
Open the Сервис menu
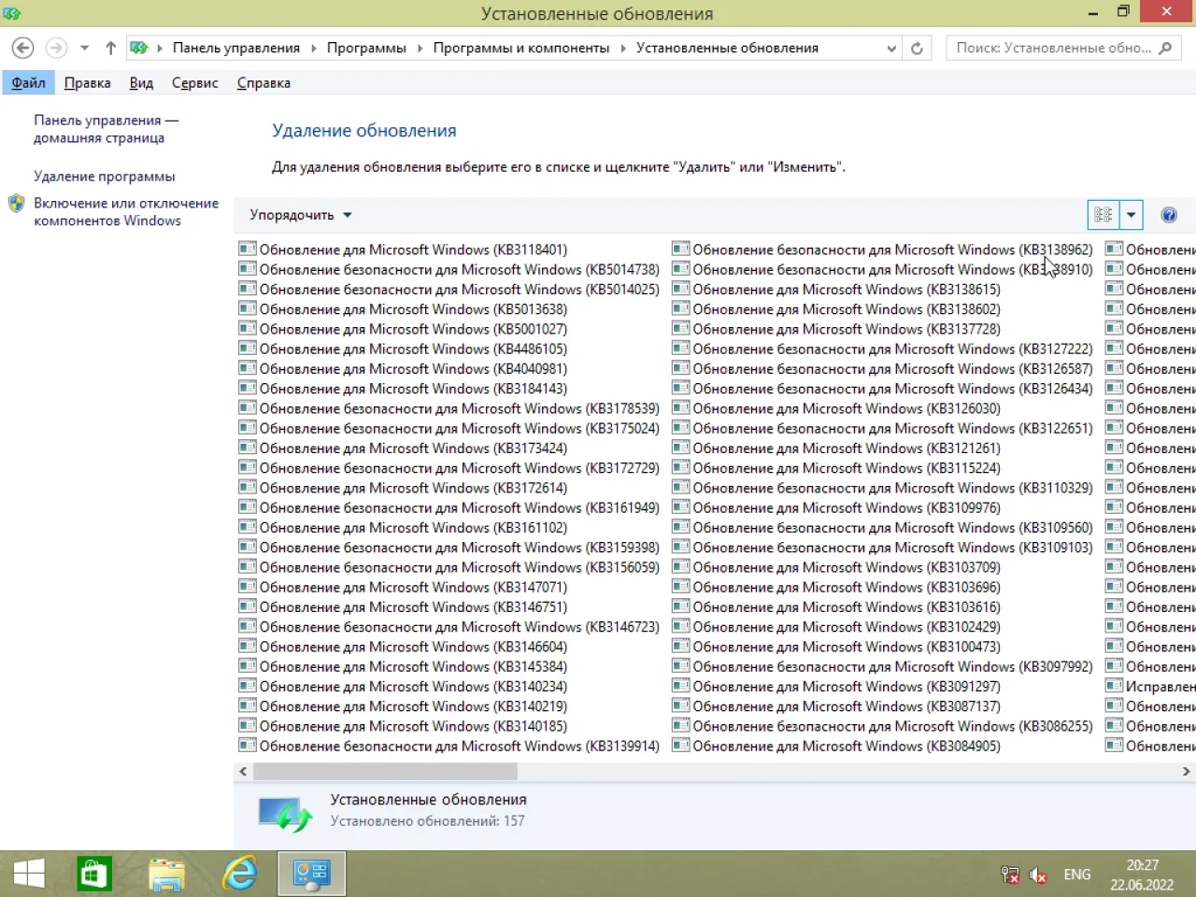click(x=194, y=82)
